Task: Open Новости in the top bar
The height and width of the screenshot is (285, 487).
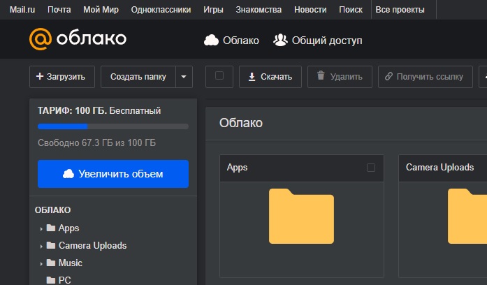Action: click(x=310, y=10)
